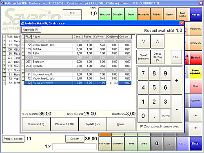Click the Cena column header

coord(78,37)
